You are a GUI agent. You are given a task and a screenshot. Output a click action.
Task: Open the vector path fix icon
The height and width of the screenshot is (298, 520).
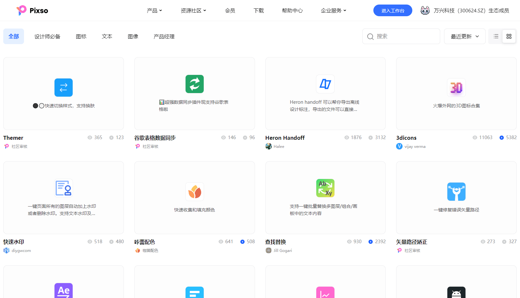(x=456, y=192)
